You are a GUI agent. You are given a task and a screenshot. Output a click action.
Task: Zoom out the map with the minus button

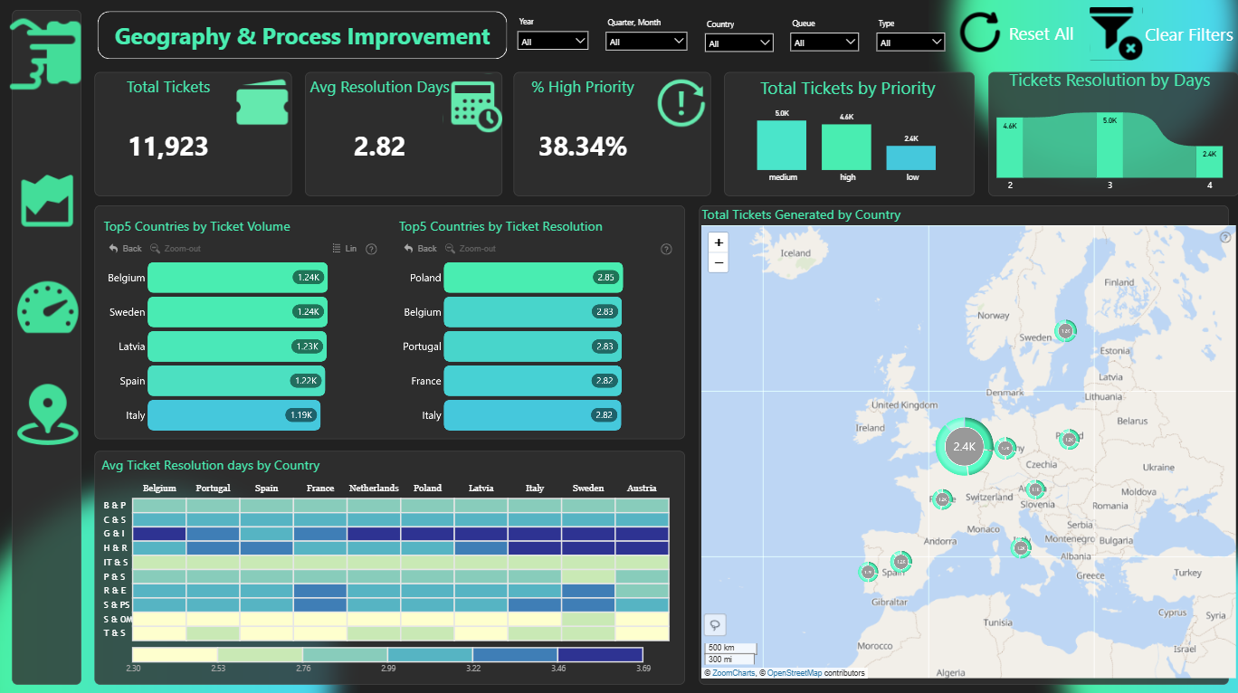pyautogui.click(x=719, y=262)
